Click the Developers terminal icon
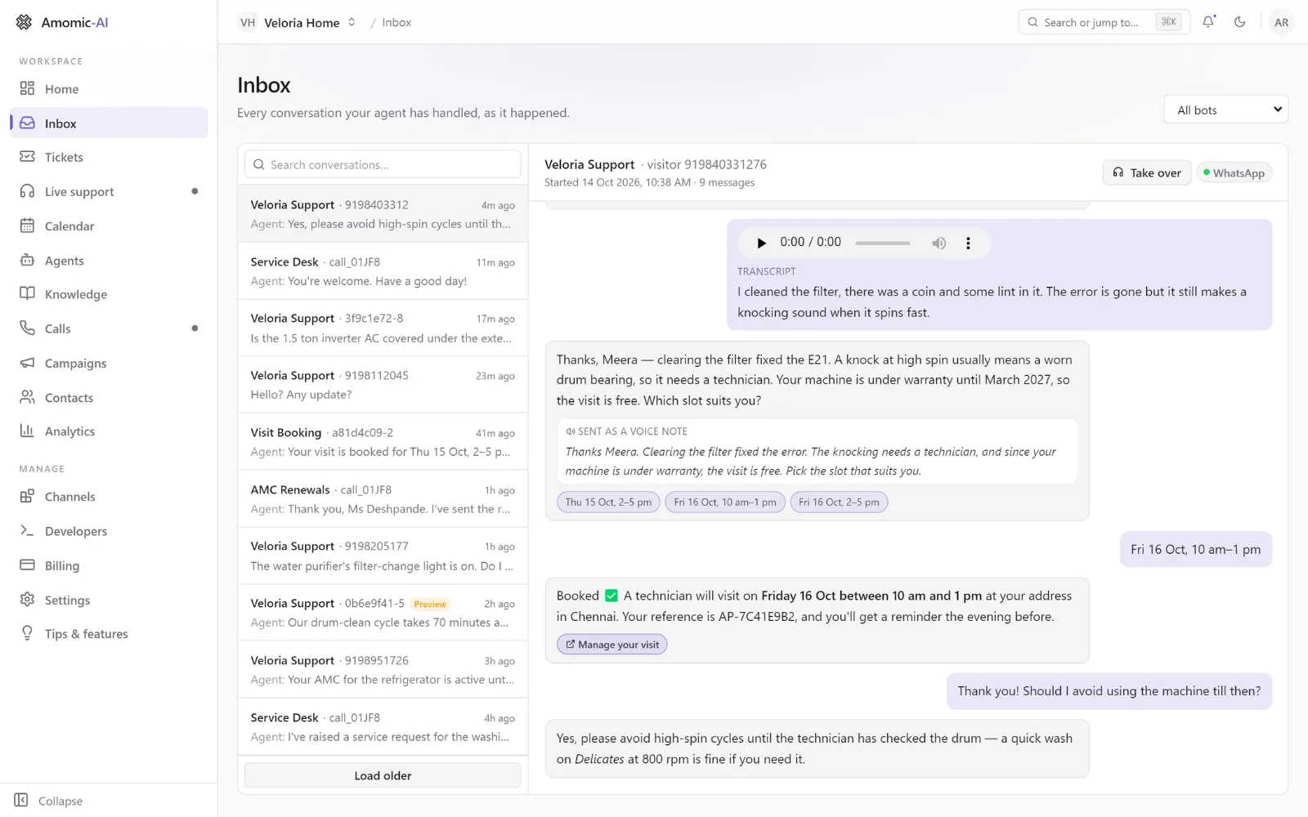This screenshot has width=1308, height=817. pyautogui.click(x=27, y=530)
